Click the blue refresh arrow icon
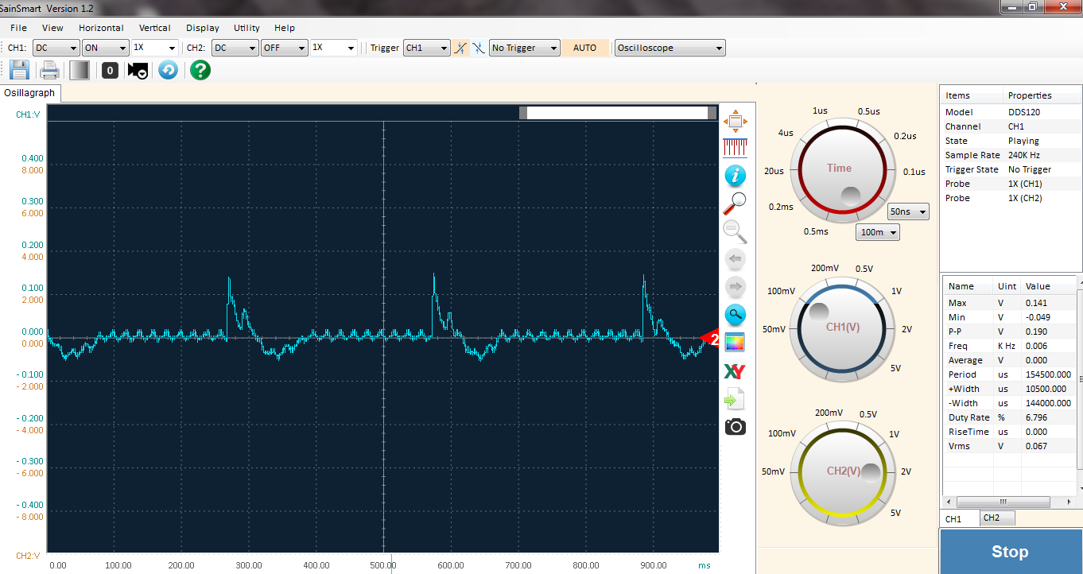Screen dimensions: 1083x574 click(x=168, y=70)
